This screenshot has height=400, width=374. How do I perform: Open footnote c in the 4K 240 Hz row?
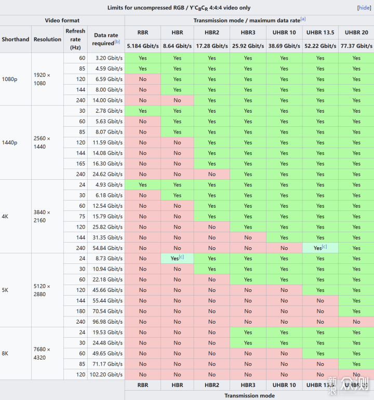[x=325, y=247]
